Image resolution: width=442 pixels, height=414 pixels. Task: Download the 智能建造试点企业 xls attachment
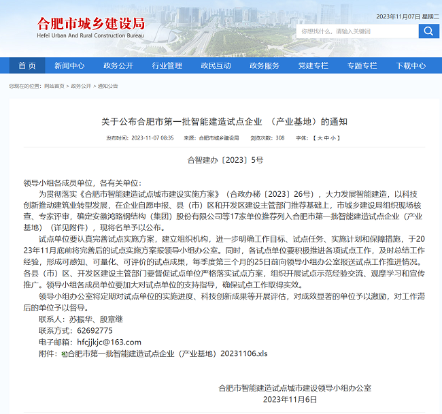[x=167, y=354]
